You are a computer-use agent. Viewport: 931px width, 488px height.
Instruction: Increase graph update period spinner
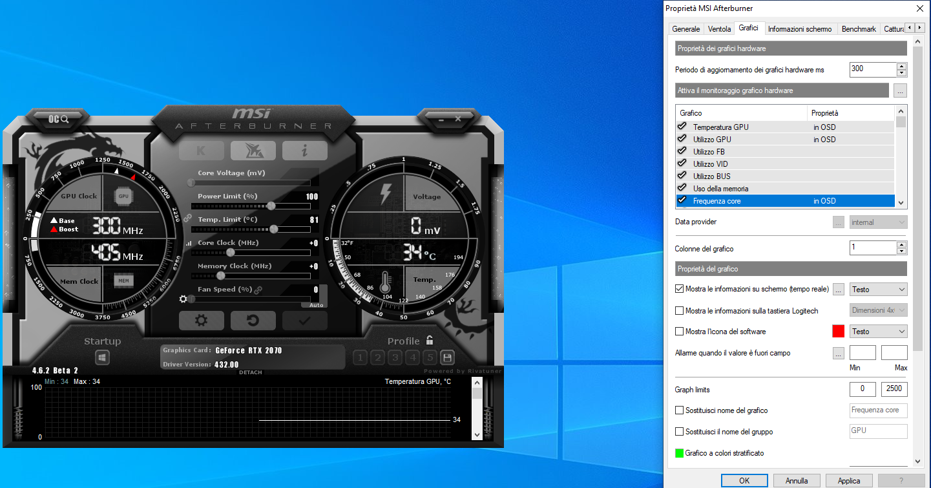901,66
